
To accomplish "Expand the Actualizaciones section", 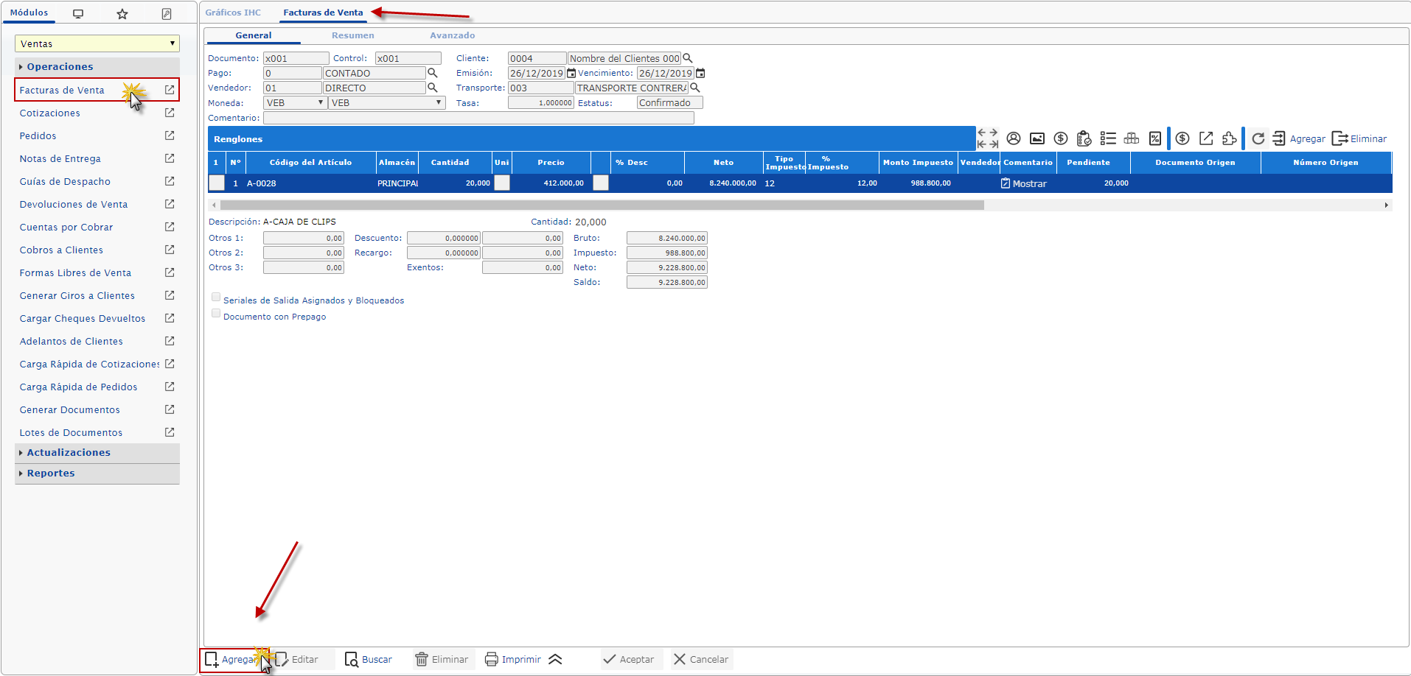I will [69, 453].
